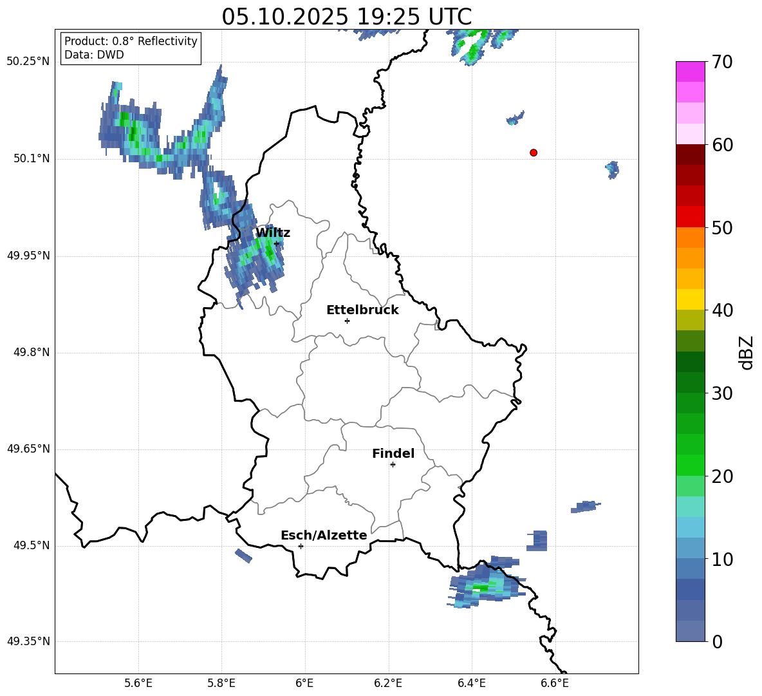
Task: Click the Findel city label
Action: tap(393, 454)
